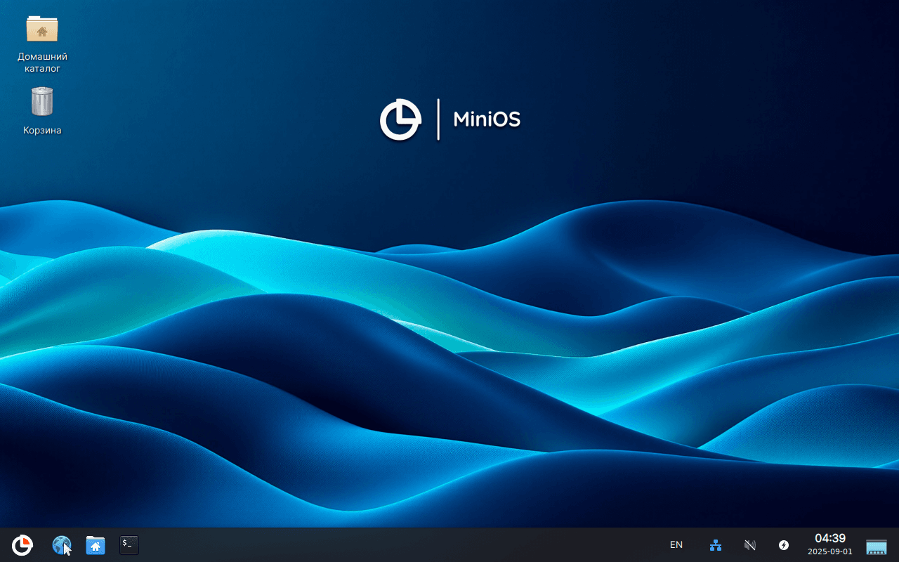Click the vertical divider in wallpaper logo
The width and height of the screenshot is (899, 562).
tap(438, 119)
